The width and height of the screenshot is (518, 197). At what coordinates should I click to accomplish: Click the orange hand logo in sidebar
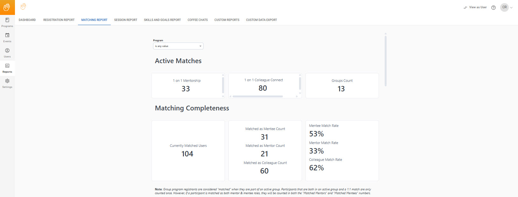click(x=7, y=7)
